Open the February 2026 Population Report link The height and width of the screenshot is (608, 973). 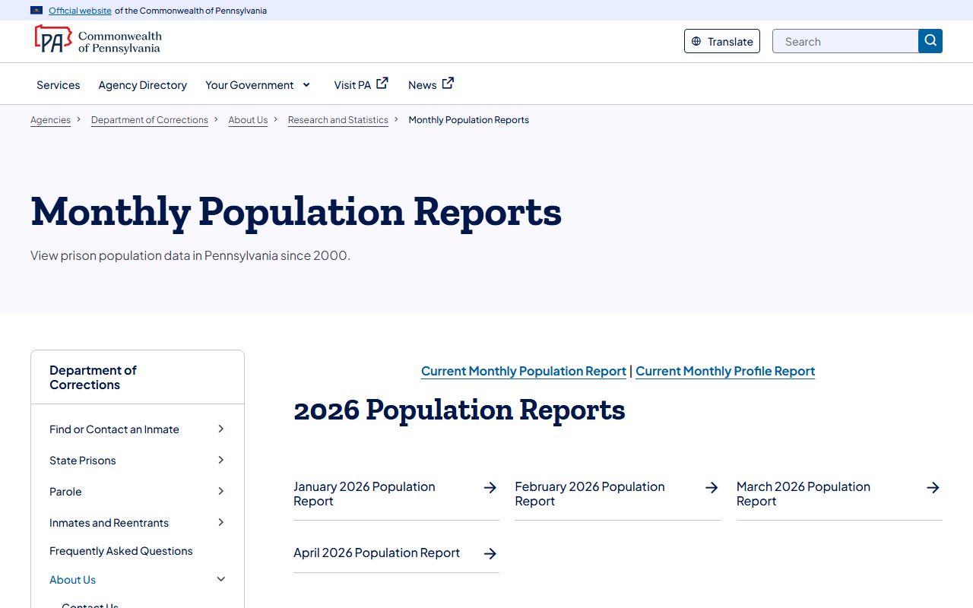pyautogui.click(x=590, y=494)
